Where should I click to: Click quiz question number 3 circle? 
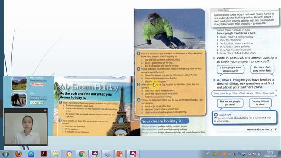click(138, 54)
